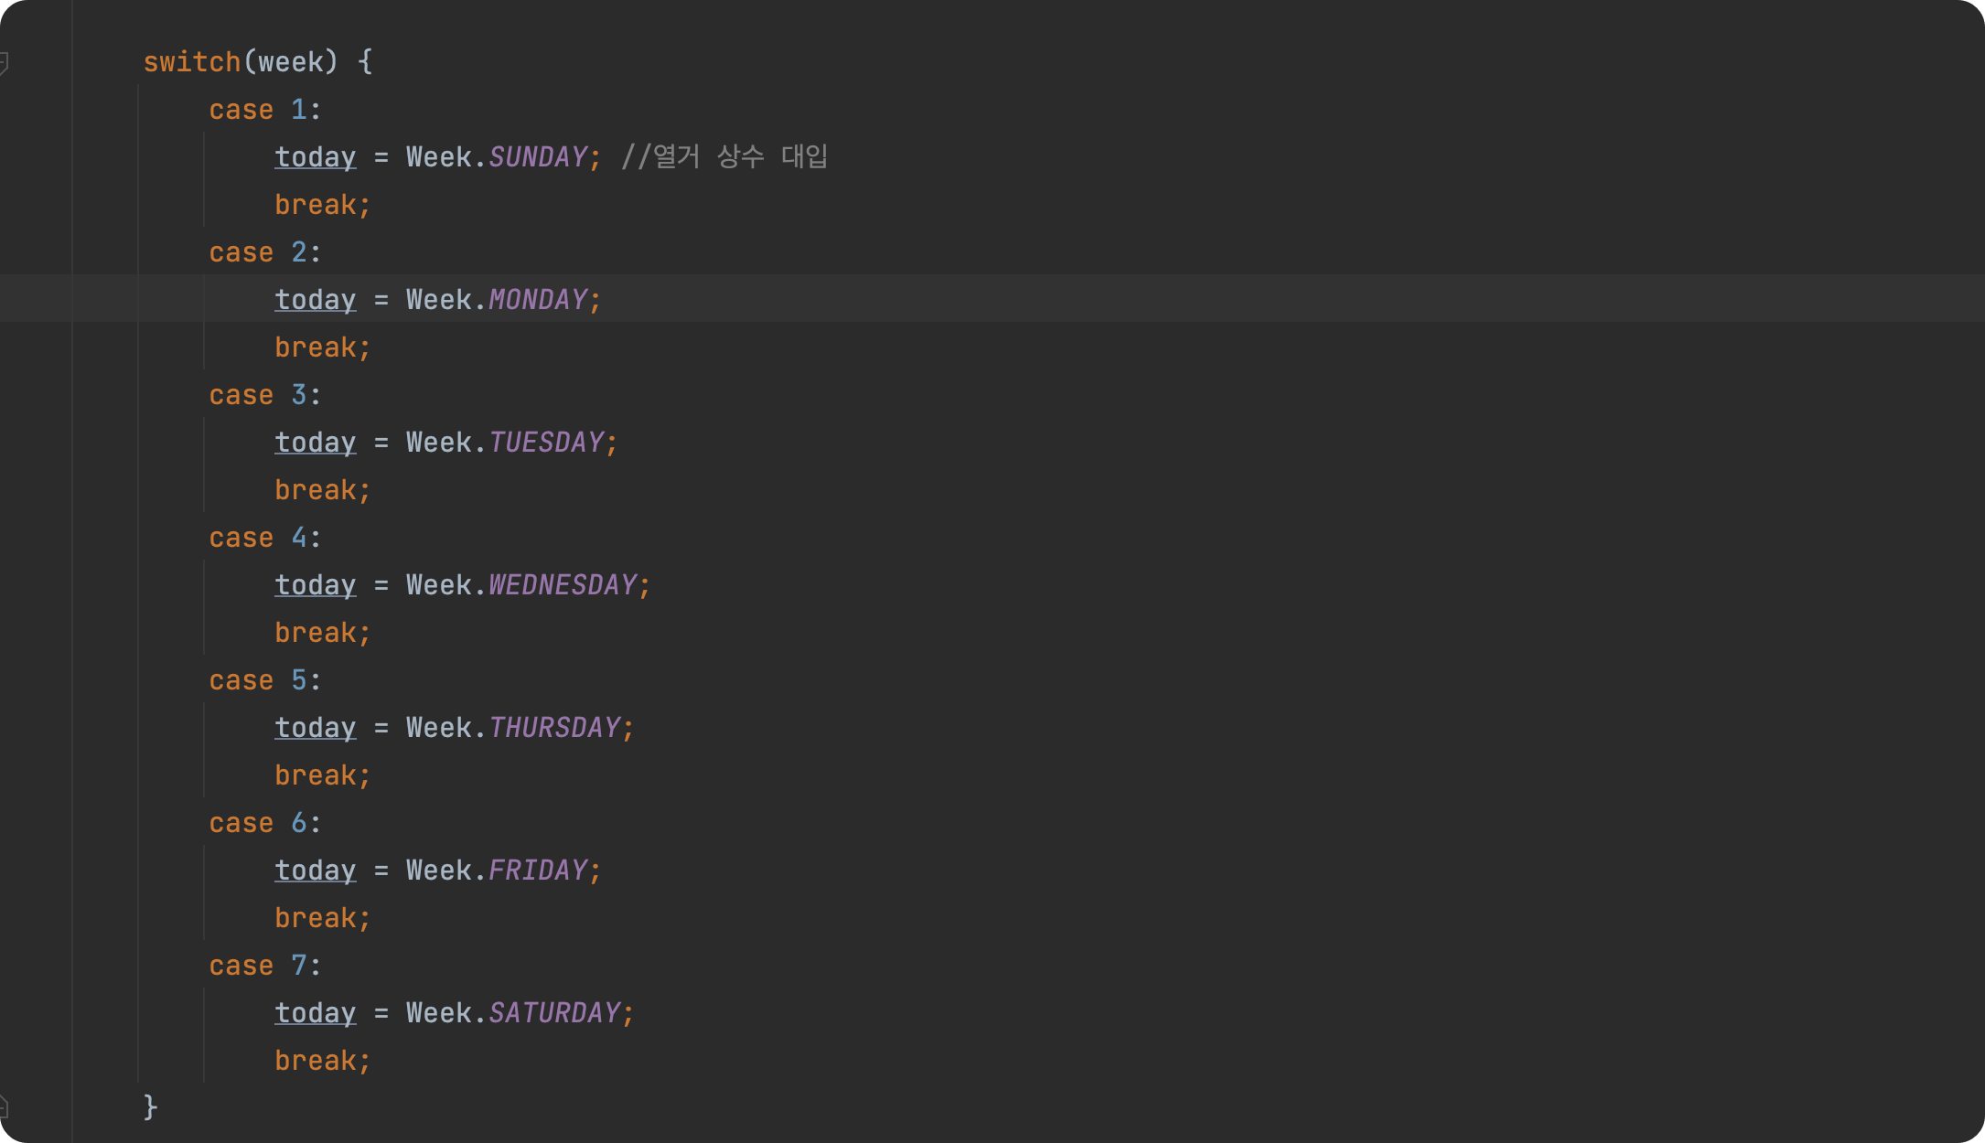
Task: Click fold end marker beside closing brace
Action: click(x=5, y=1107)
